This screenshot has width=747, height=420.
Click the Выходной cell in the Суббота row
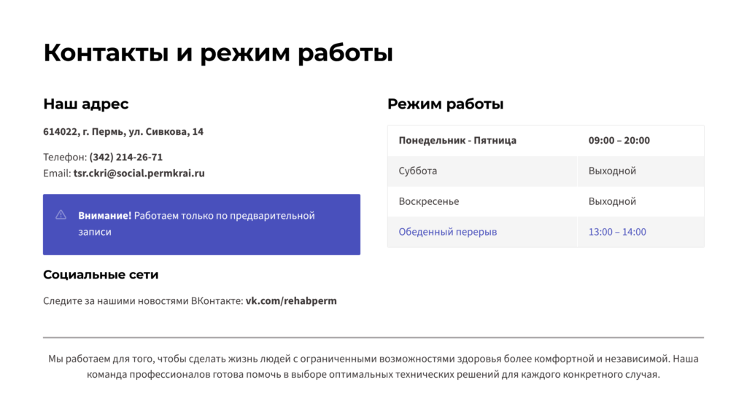[x=640, y=171]
